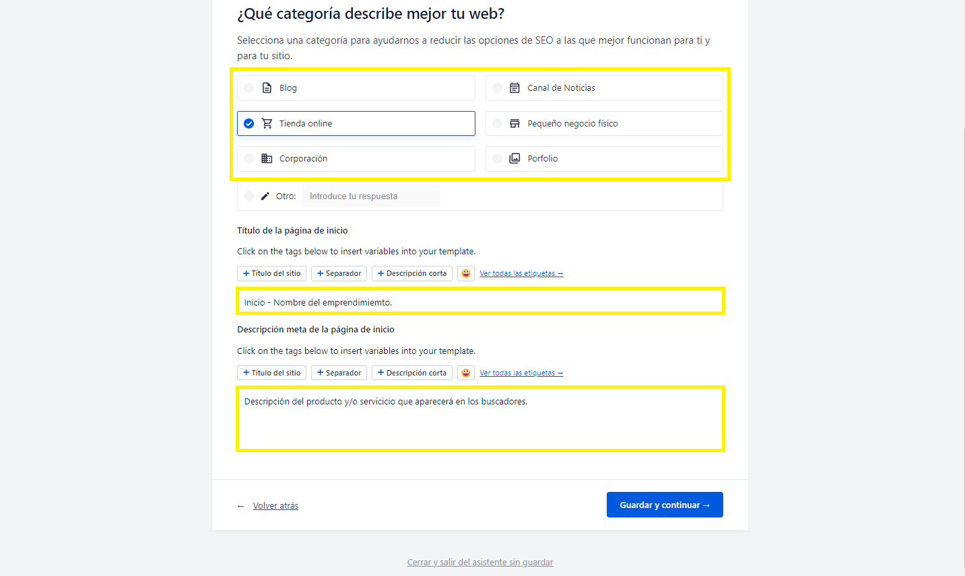The width and height of the screenshot is (965, 576).
Task: Open the emoji picker above meta description
Action: 465,373
